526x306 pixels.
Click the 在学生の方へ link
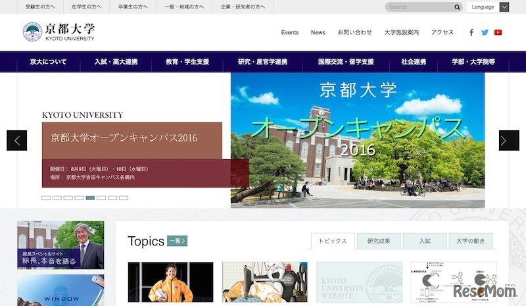(87, 7)
